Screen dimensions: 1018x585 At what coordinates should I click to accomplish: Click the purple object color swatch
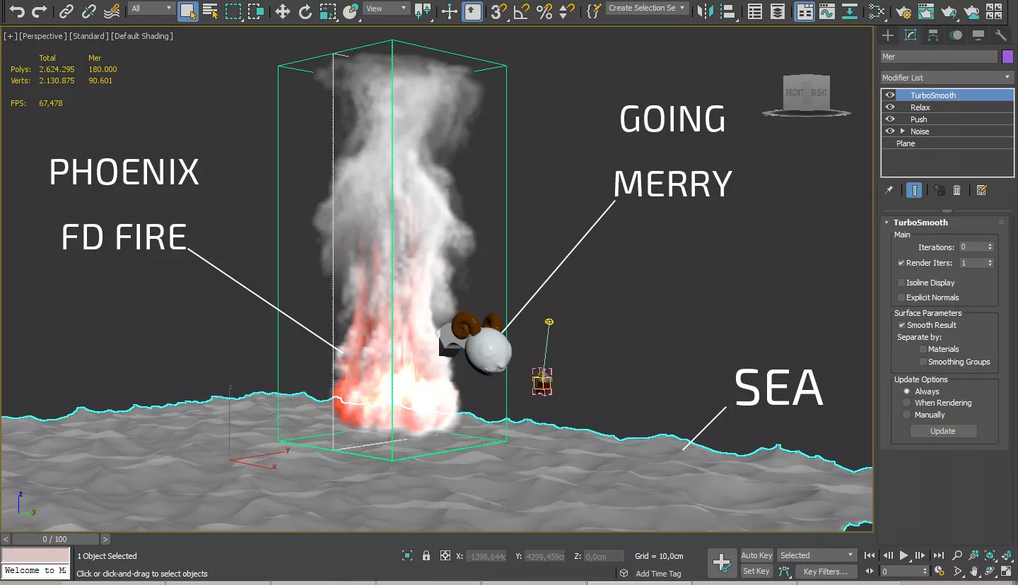(1007, 57)
